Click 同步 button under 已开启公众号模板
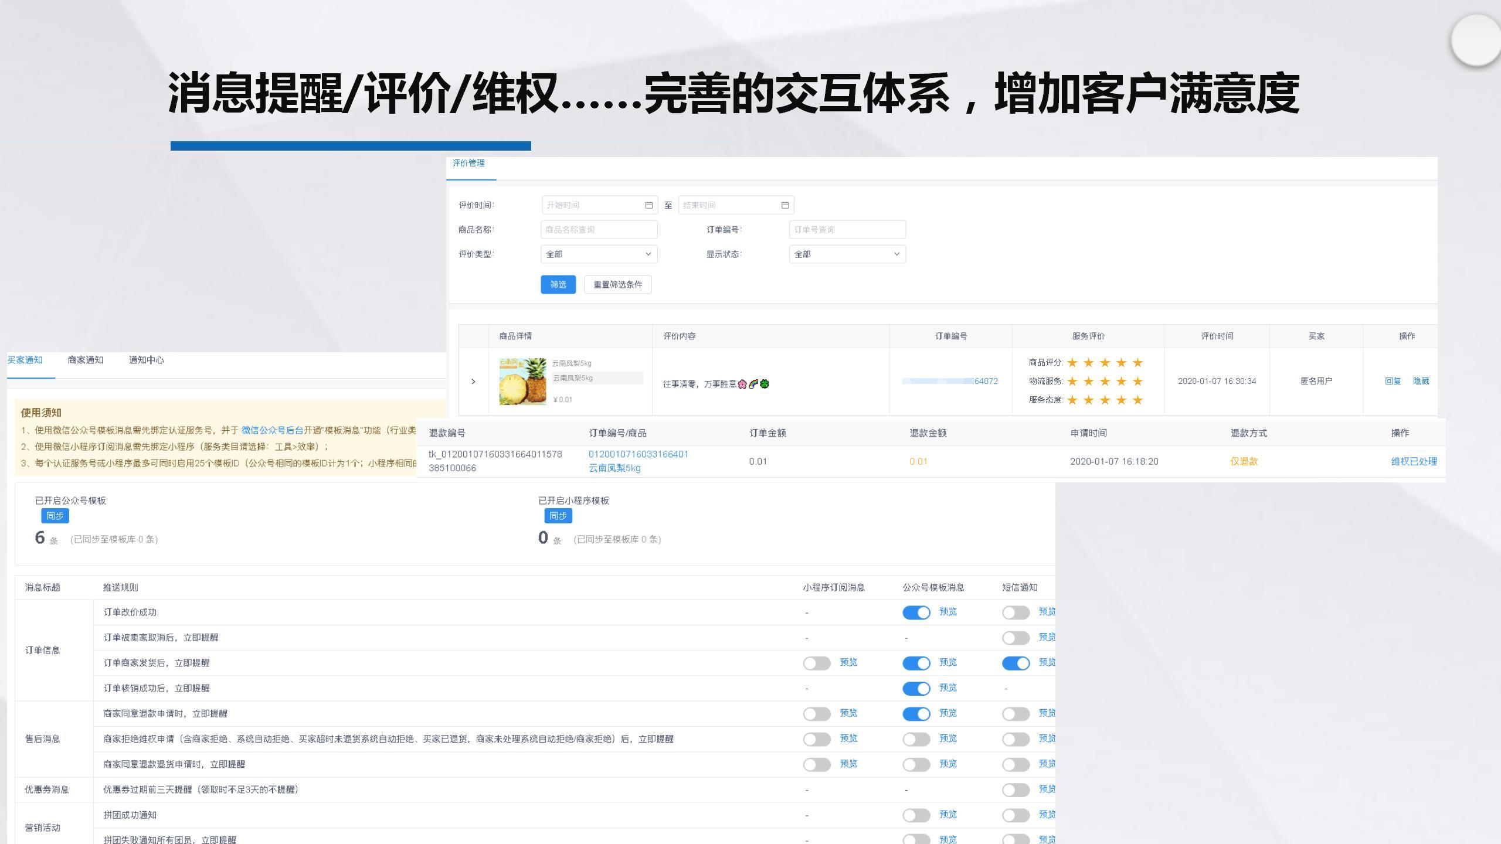Screen dimensions: 1501x844 coord(55,516)
